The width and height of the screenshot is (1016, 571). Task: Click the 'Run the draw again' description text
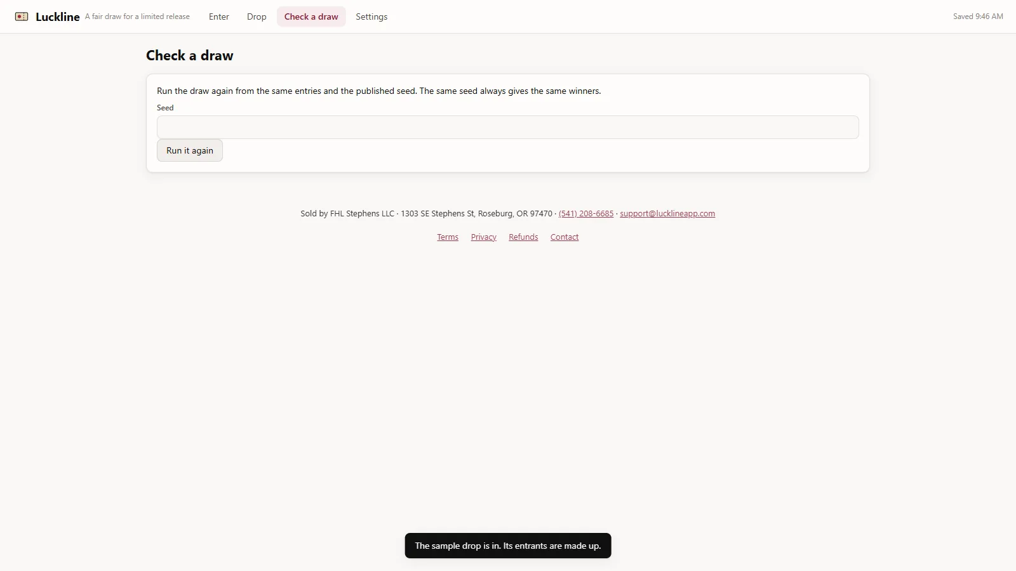click(x=379, y=91)
